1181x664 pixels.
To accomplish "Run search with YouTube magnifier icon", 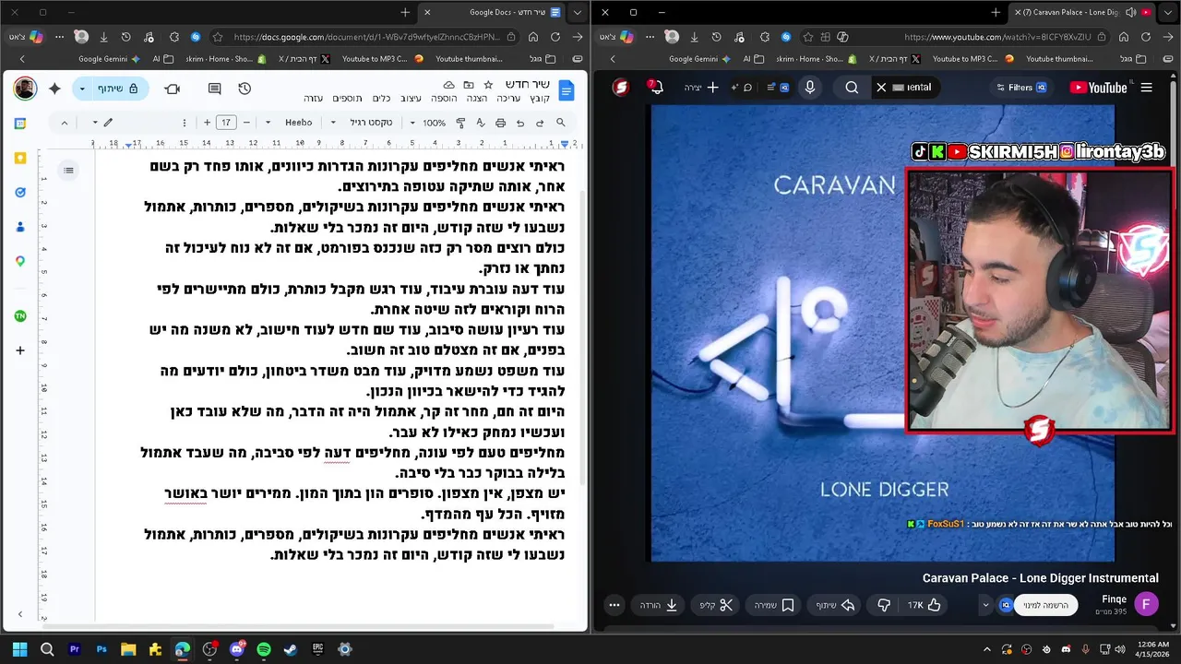I will pyautogui.click(x=852, y=88).
